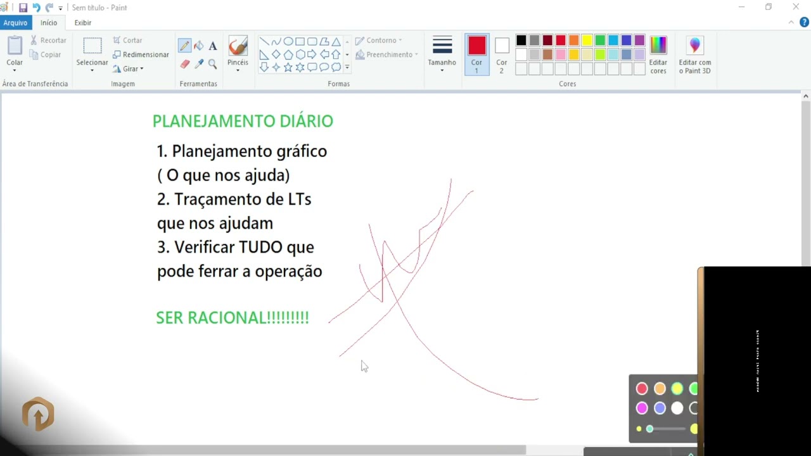This screenshot has width=811, height=456.
Task: Select the Text tool
Action: click(213, 46)
